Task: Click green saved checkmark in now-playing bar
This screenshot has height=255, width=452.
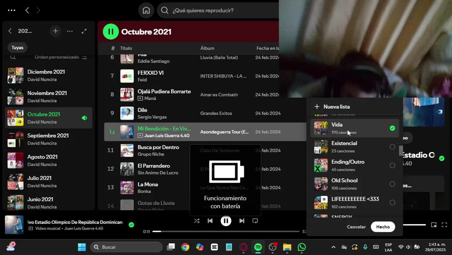Action: 131,225
